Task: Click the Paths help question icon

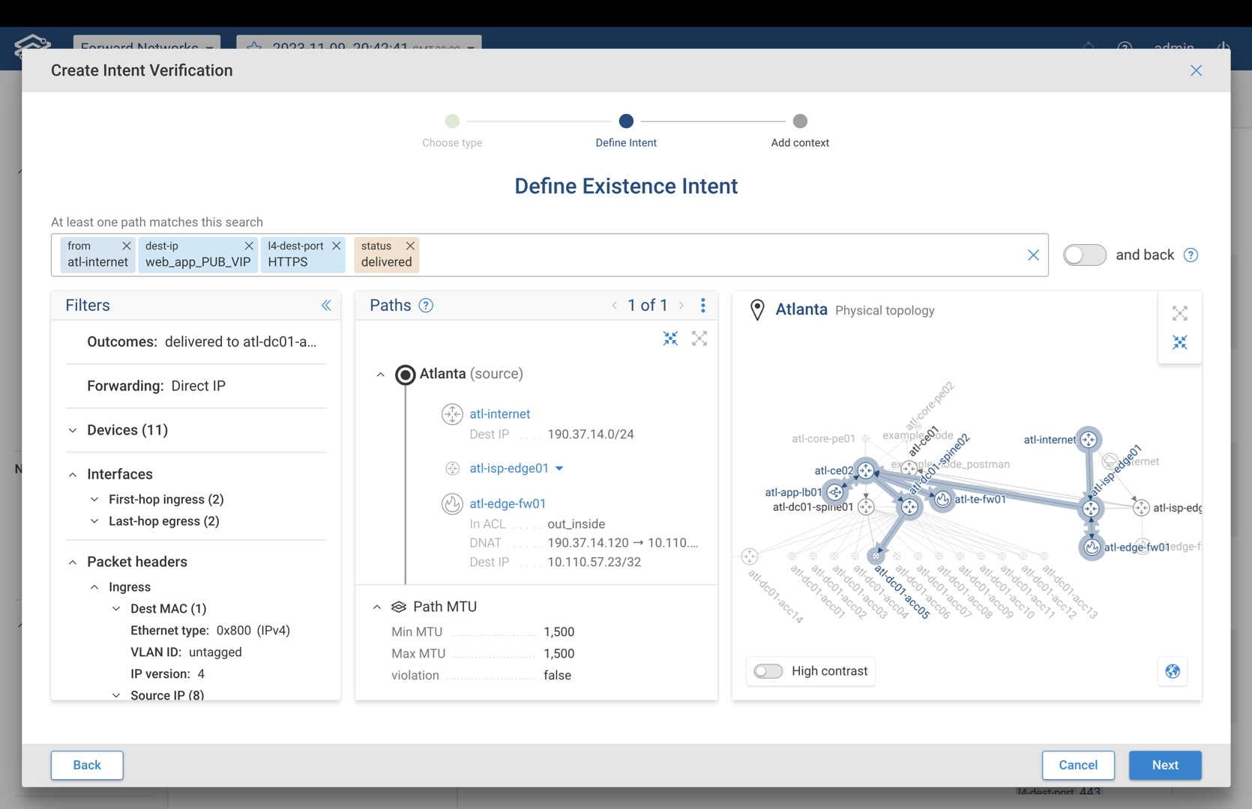Action: pos(426,306)
